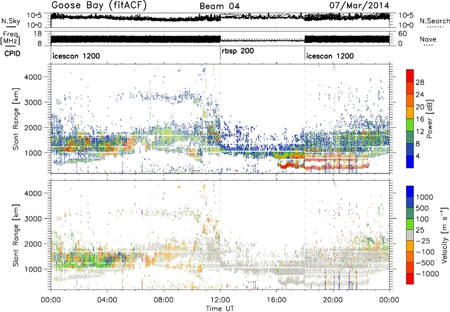
Task: Select the 'rbsp 200' CPID marker
Action: (x=237, y=51)
